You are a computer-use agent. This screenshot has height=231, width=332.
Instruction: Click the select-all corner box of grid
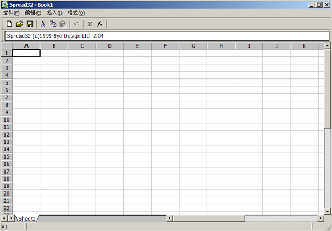tap(6, 46)
